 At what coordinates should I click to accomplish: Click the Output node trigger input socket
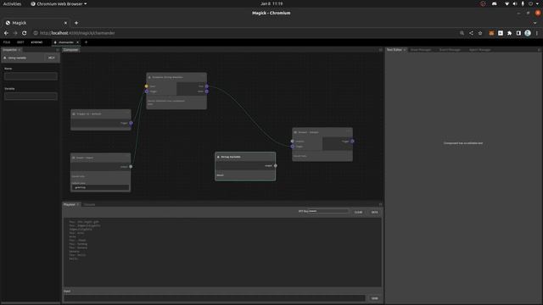292,147
